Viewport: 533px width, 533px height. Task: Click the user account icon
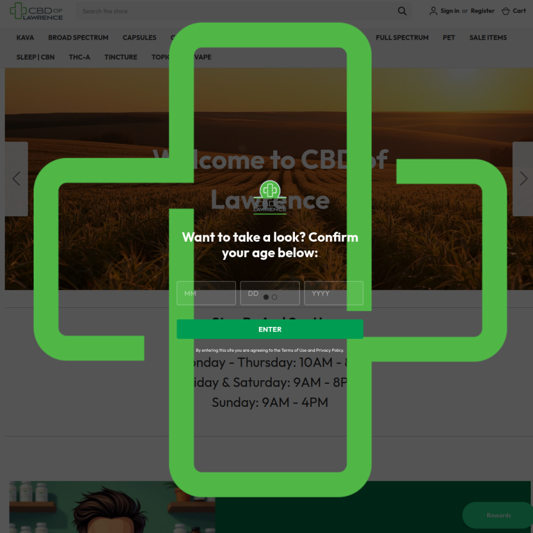(x=433, y=11)
